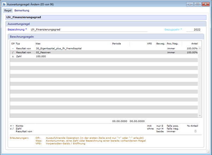212x155 pixels.
Task: Switch to the Regel tab
Action: tap(8, 11)
